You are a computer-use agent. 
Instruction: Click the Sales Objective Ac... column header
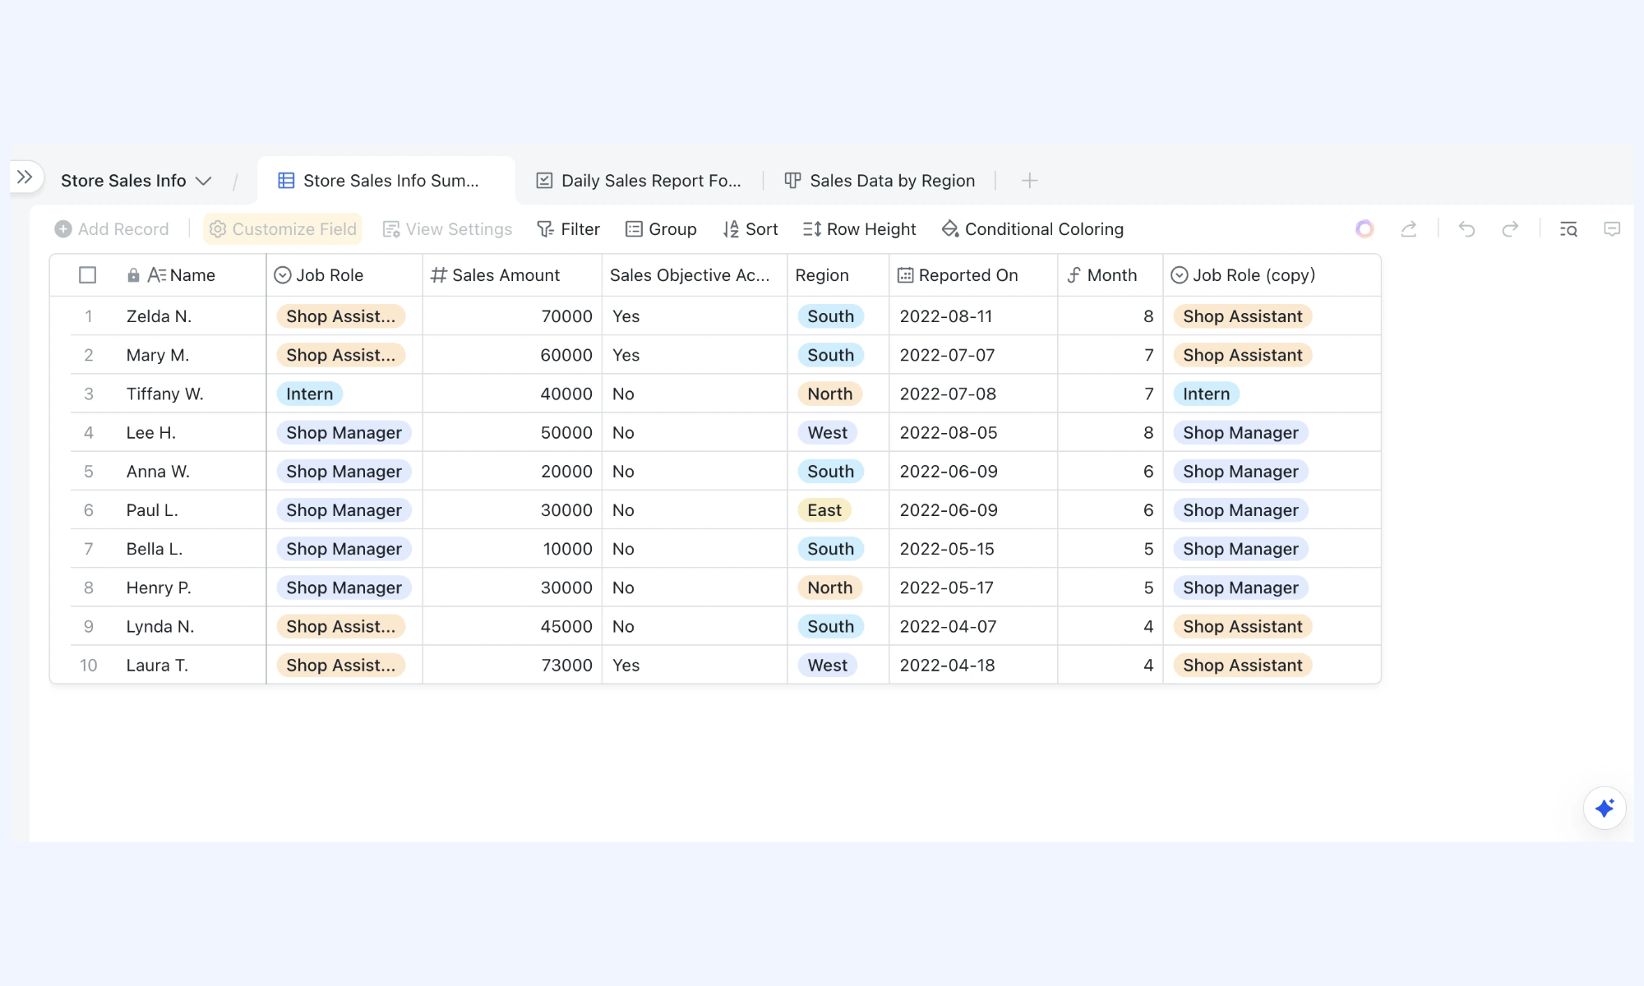695,275
